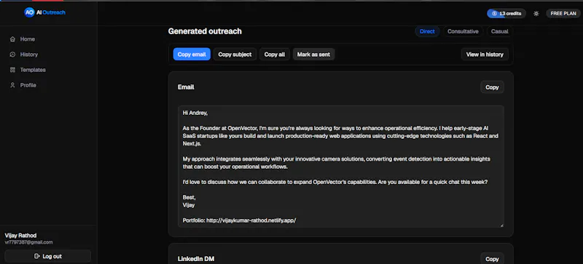Click the Log out button
Image resolution: width=583 pixels, height=264 pixels.
[x=48, y=256]
